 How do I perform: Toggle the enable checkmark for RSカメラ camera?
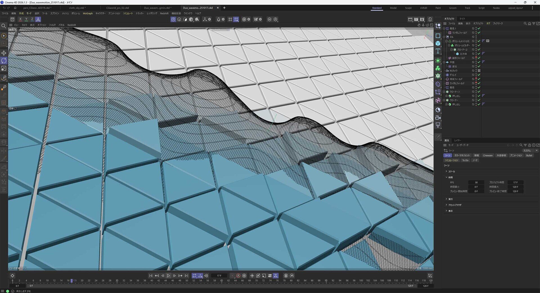click(x=479, y=71)
